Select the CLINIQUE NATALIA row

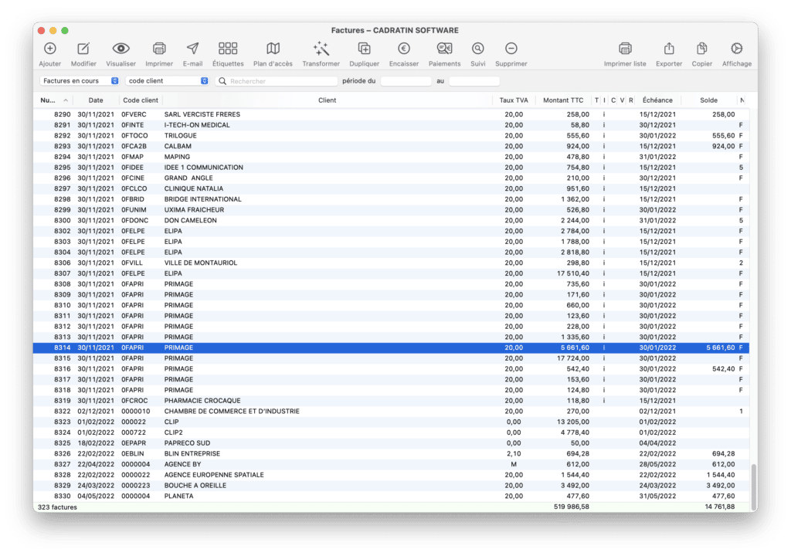391,188
